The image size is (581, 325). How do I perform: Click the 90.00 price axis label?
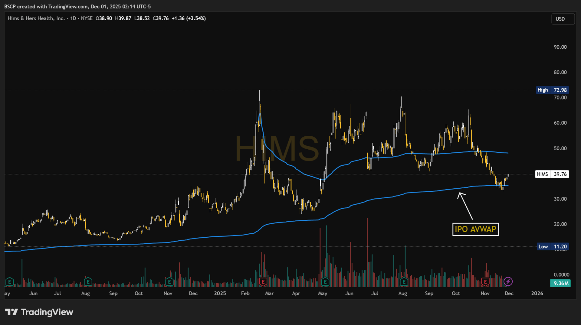[x=560, y=47]
